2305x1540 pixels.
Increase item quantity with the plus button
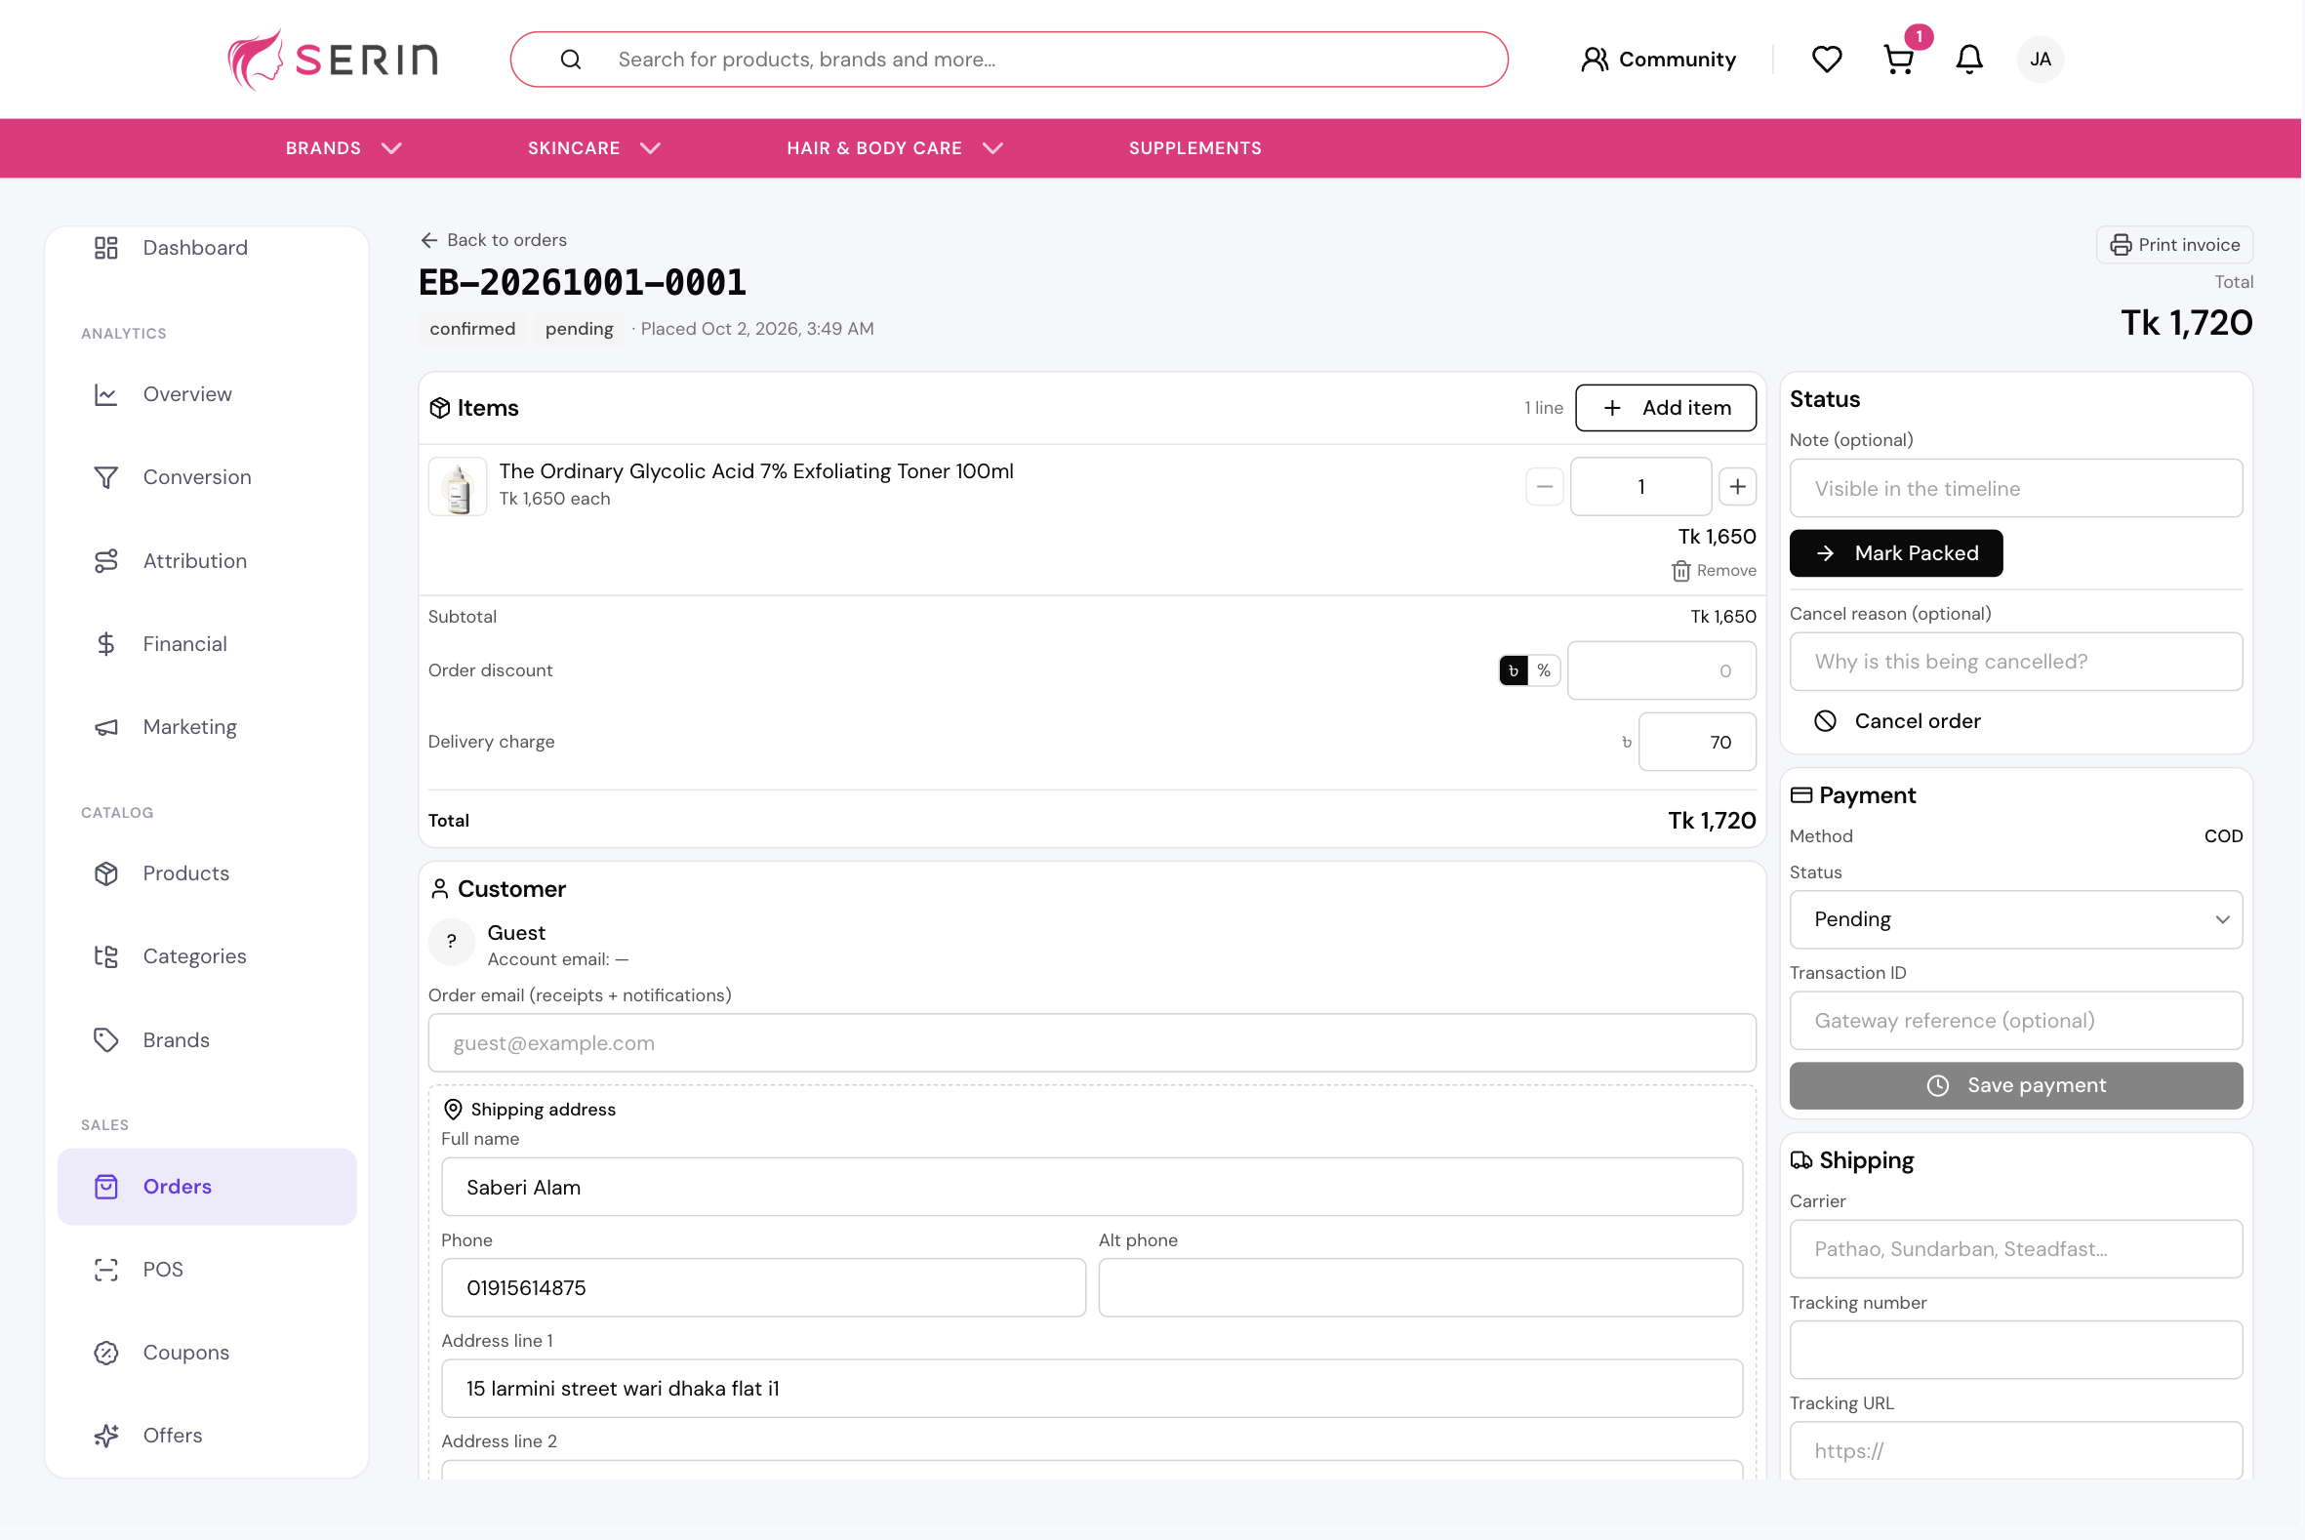pyautogui.click(x=1738, y=486)
